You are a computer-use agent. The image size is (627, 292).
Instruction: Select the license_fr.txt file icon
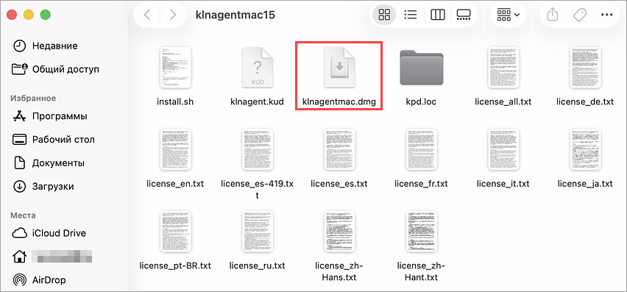pos(421,150)
